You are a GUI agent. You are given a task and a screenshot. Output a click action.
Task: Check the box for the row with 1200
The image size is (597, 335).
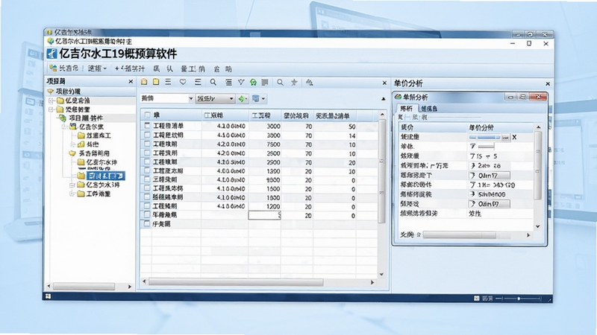pos(147,206)
